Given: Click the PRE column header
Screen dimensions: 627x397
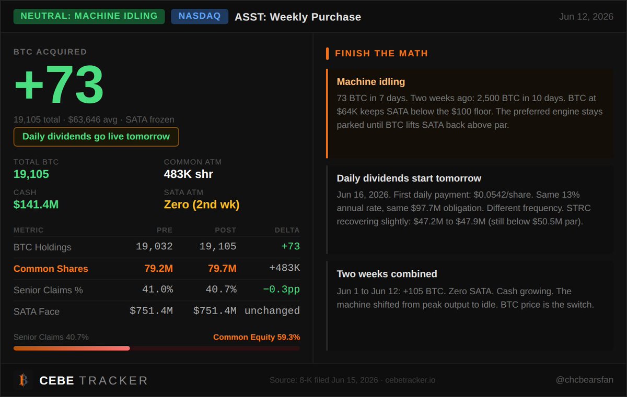Looking at the screenshot, I should (165, 230).
